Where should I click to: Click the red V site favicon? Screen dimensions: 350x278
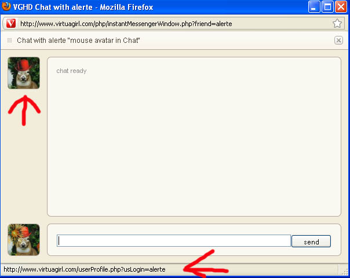click(11, 23)
